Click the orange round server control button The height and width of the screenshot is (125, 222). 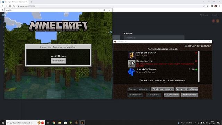[x=217, y=21]
